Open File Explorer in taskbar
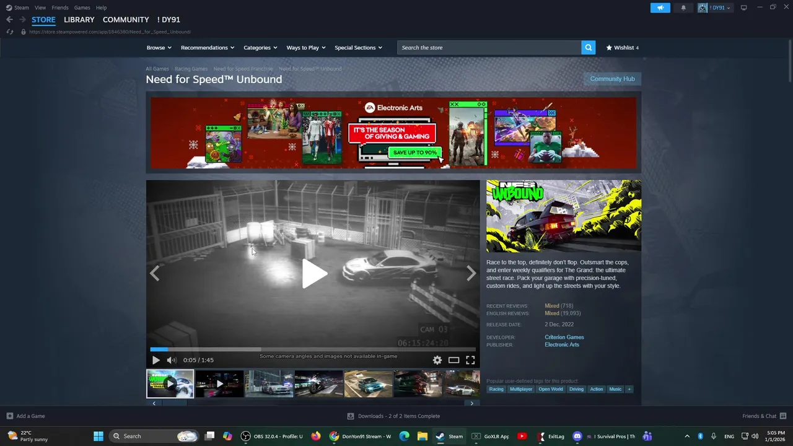793x446 pixels. [422, 436]
